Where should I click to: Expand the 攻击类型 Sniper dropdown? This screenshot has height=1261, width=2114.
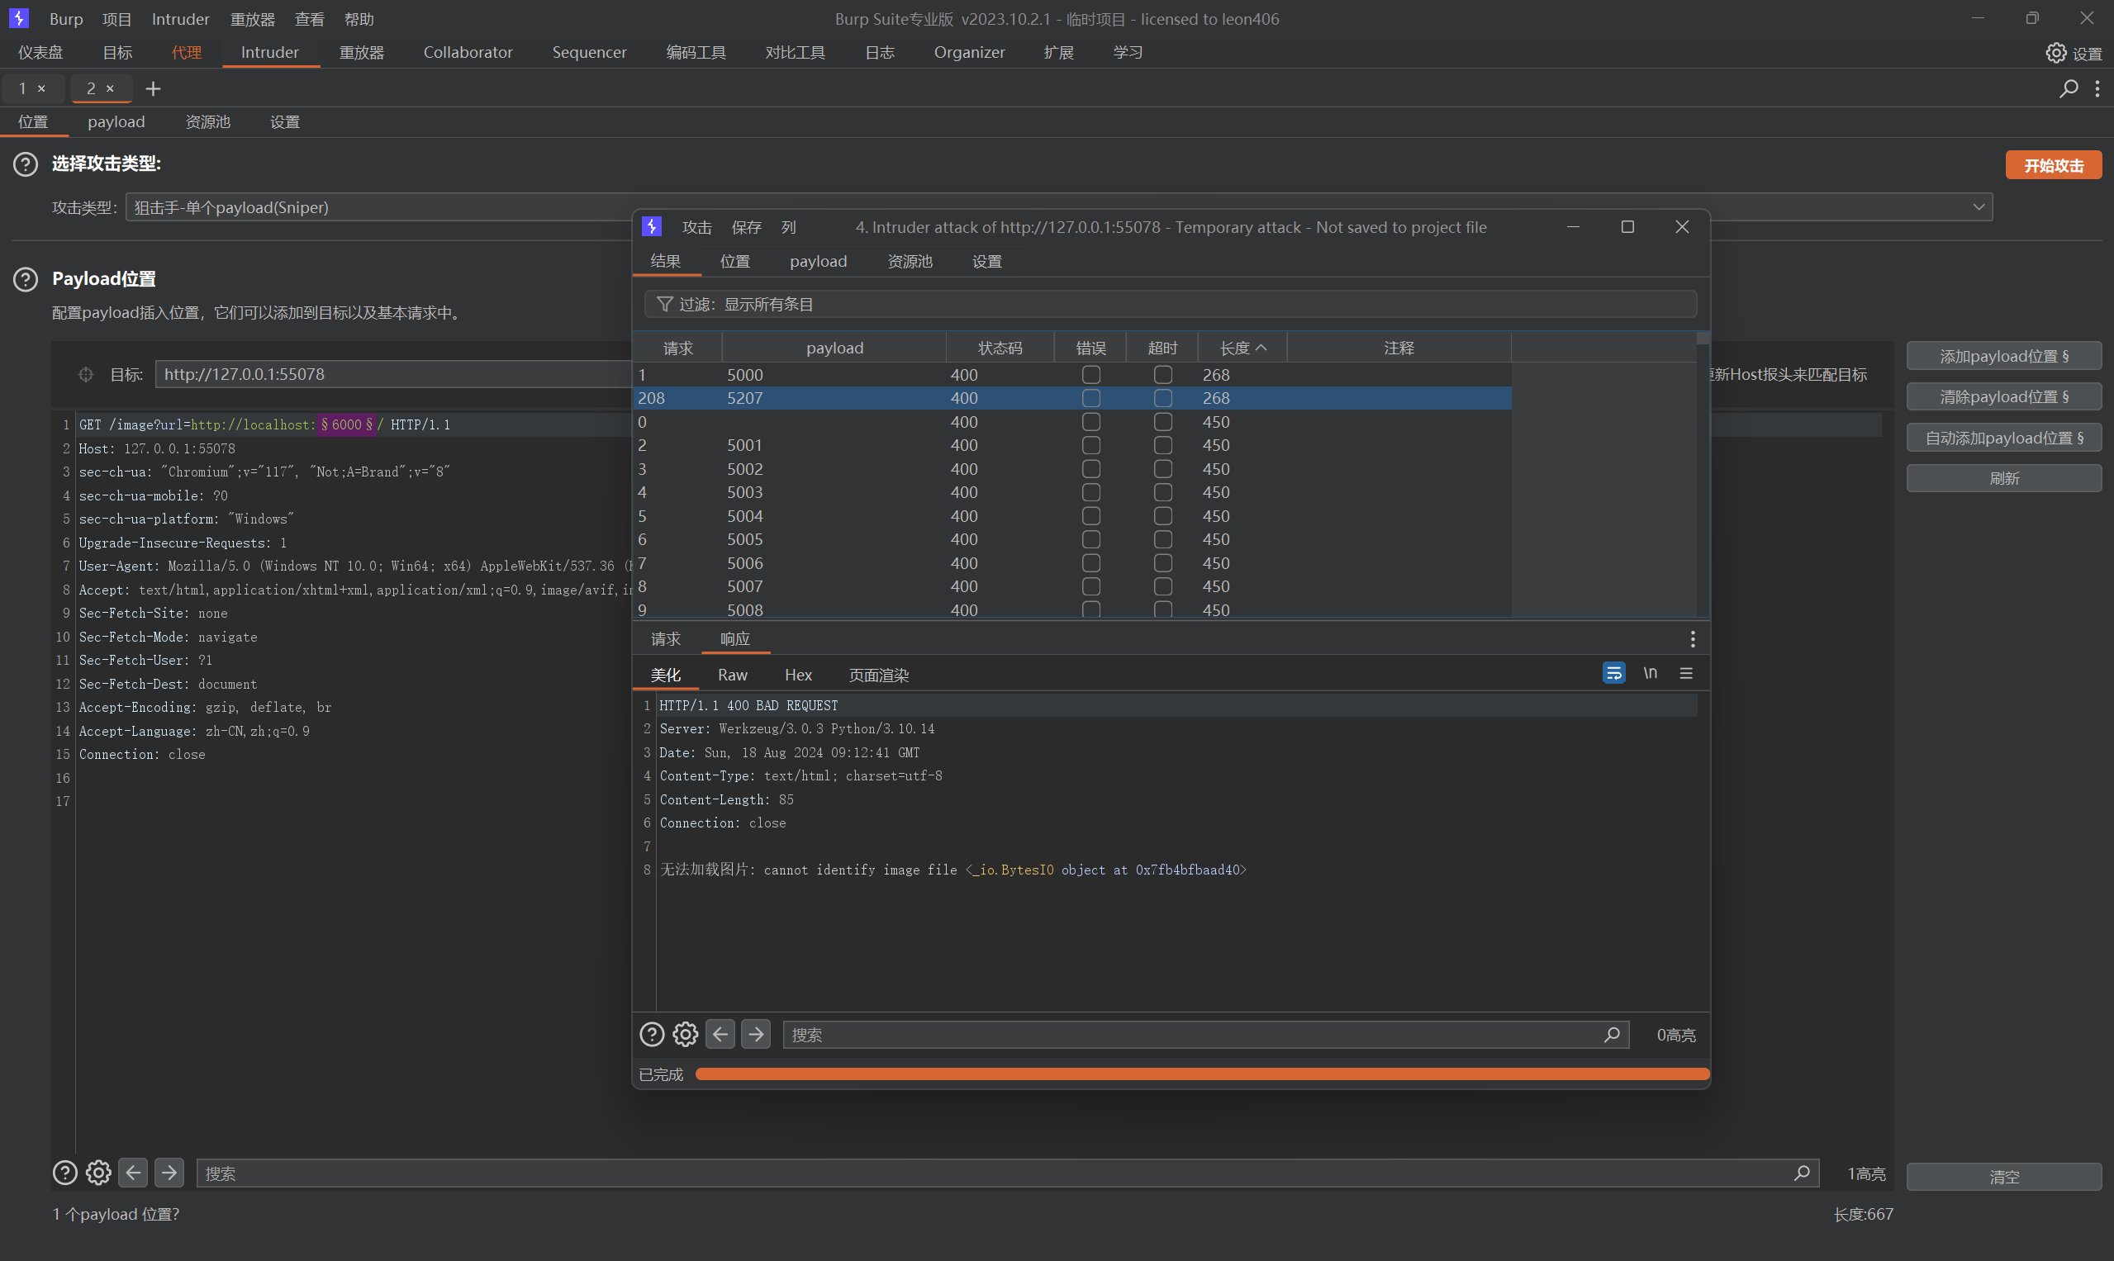[1978, 207]
